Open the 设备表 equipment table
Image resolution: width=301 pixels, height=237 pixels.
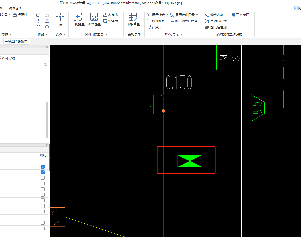coord(111,21)
